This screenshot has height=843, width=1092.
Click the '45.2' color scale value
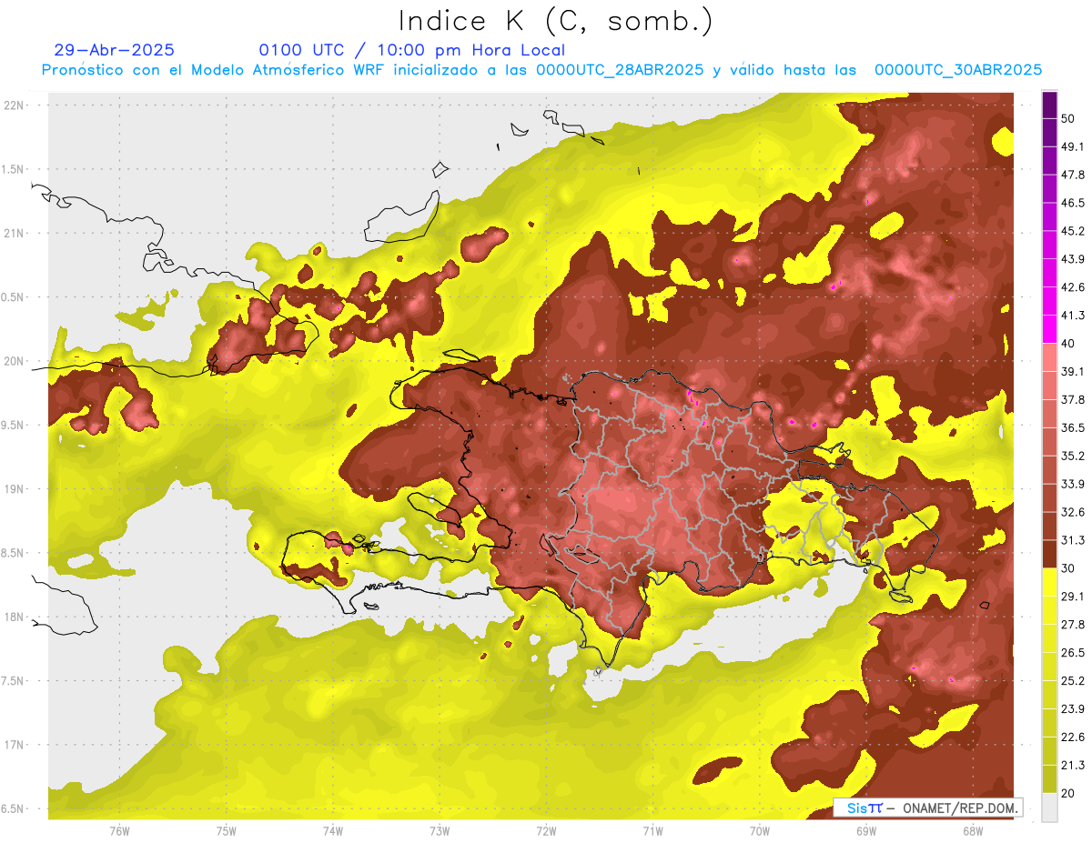[x=1073, y=231]
